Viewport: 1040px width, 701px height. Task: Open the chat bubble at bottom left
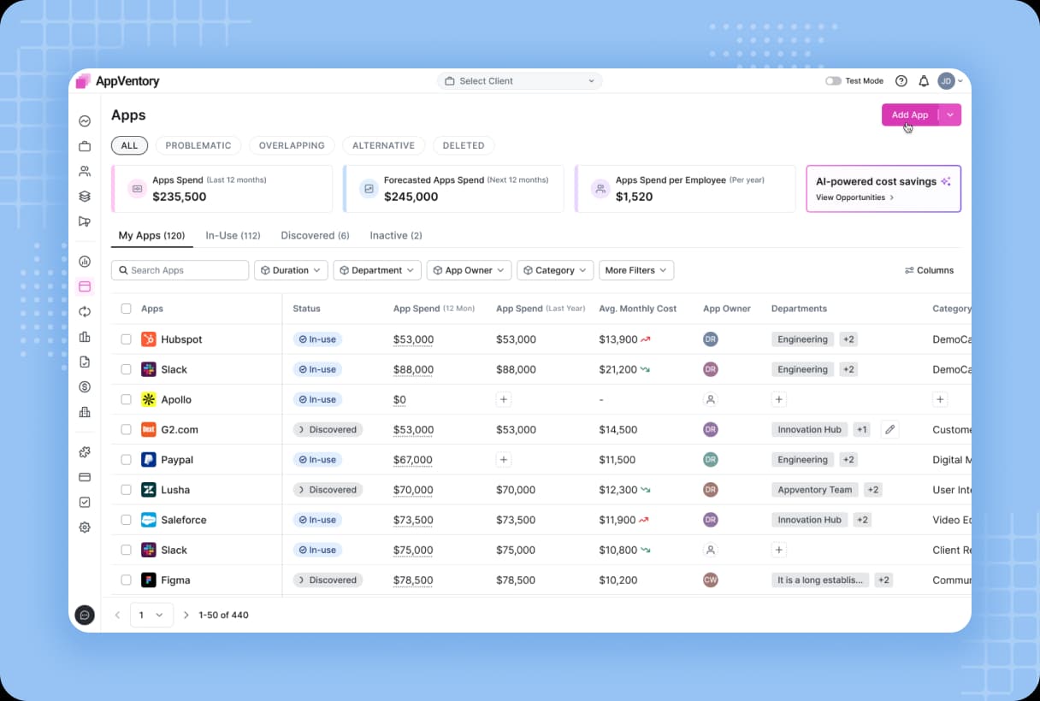pos(85,615)
